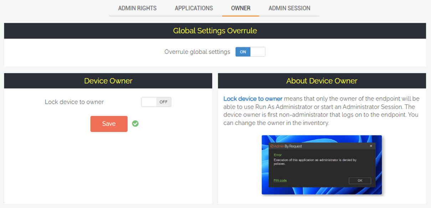Click the green checkmark success icon
This screenshot has width=431, height=208.
click(x=135, y=124)
